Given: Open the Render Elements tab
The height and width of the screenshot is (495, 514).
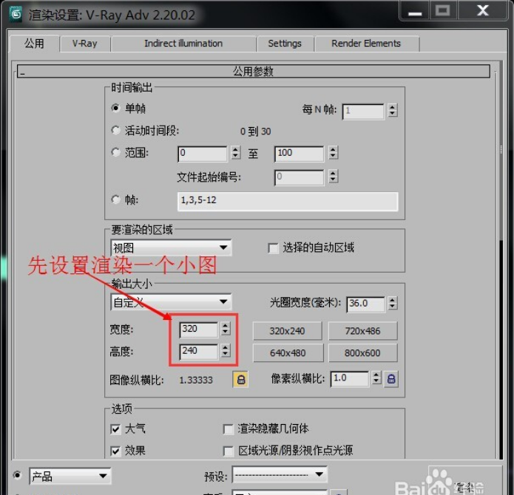Looking at the screenshot, I should click(x=366, y=44).
